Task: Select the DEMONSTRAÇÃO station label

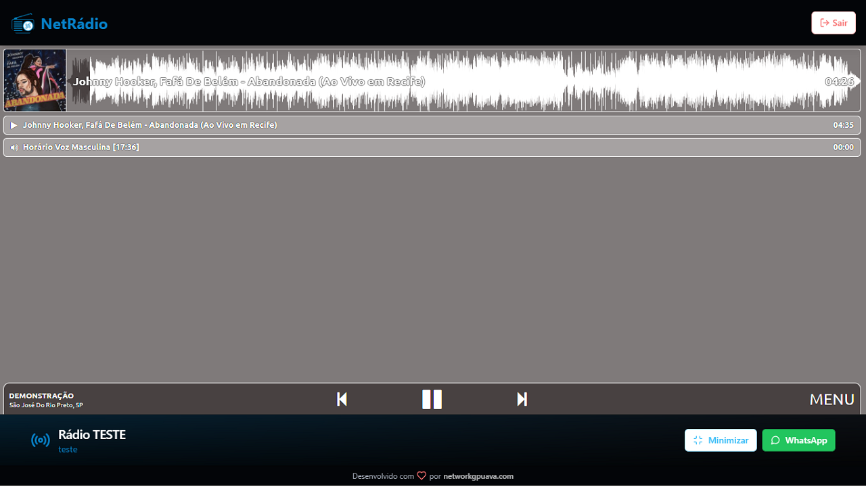Action: click(41, 396)
